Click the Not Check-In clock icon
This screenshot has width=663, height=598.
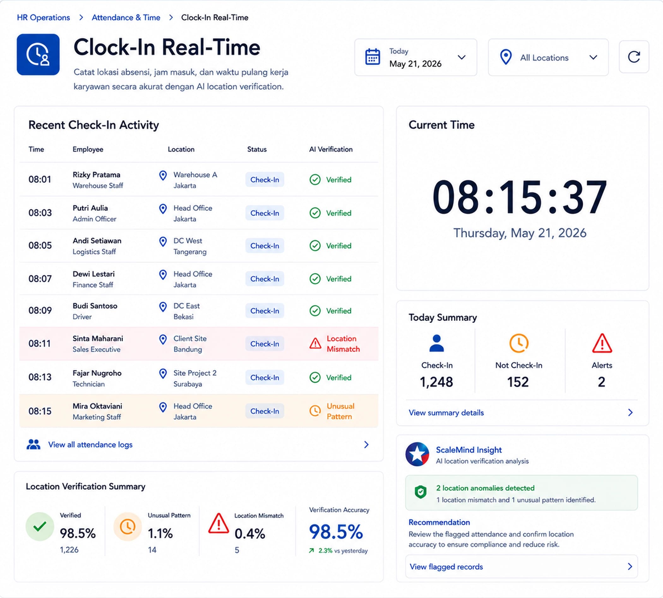[x=519, y=343]
